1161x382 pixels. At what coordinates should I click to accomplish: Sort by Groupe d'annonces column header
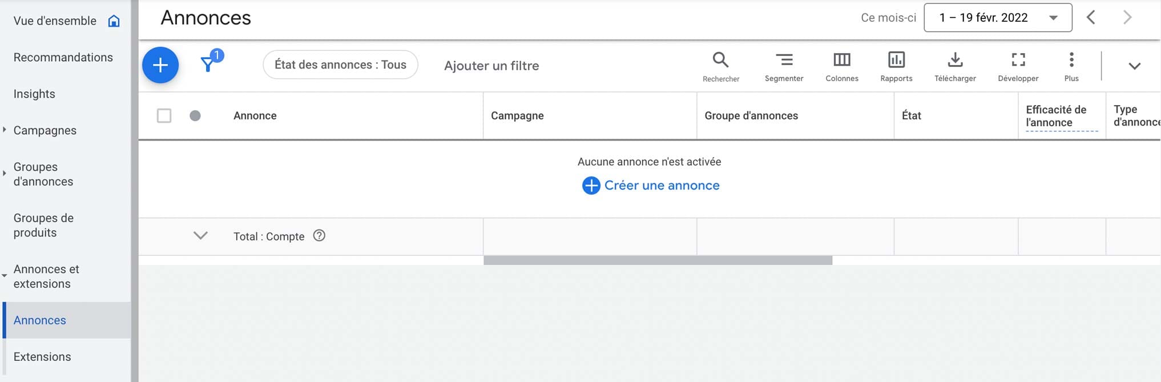pyautogui.click(x=751, y=116)
